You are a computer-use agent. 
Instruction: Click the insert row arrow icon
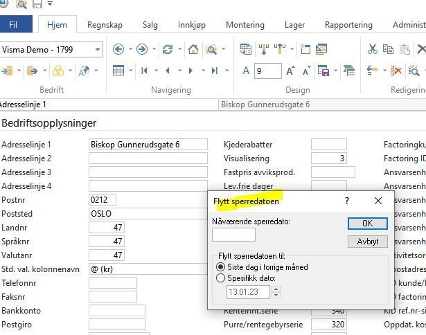click(x=372, y=71)
